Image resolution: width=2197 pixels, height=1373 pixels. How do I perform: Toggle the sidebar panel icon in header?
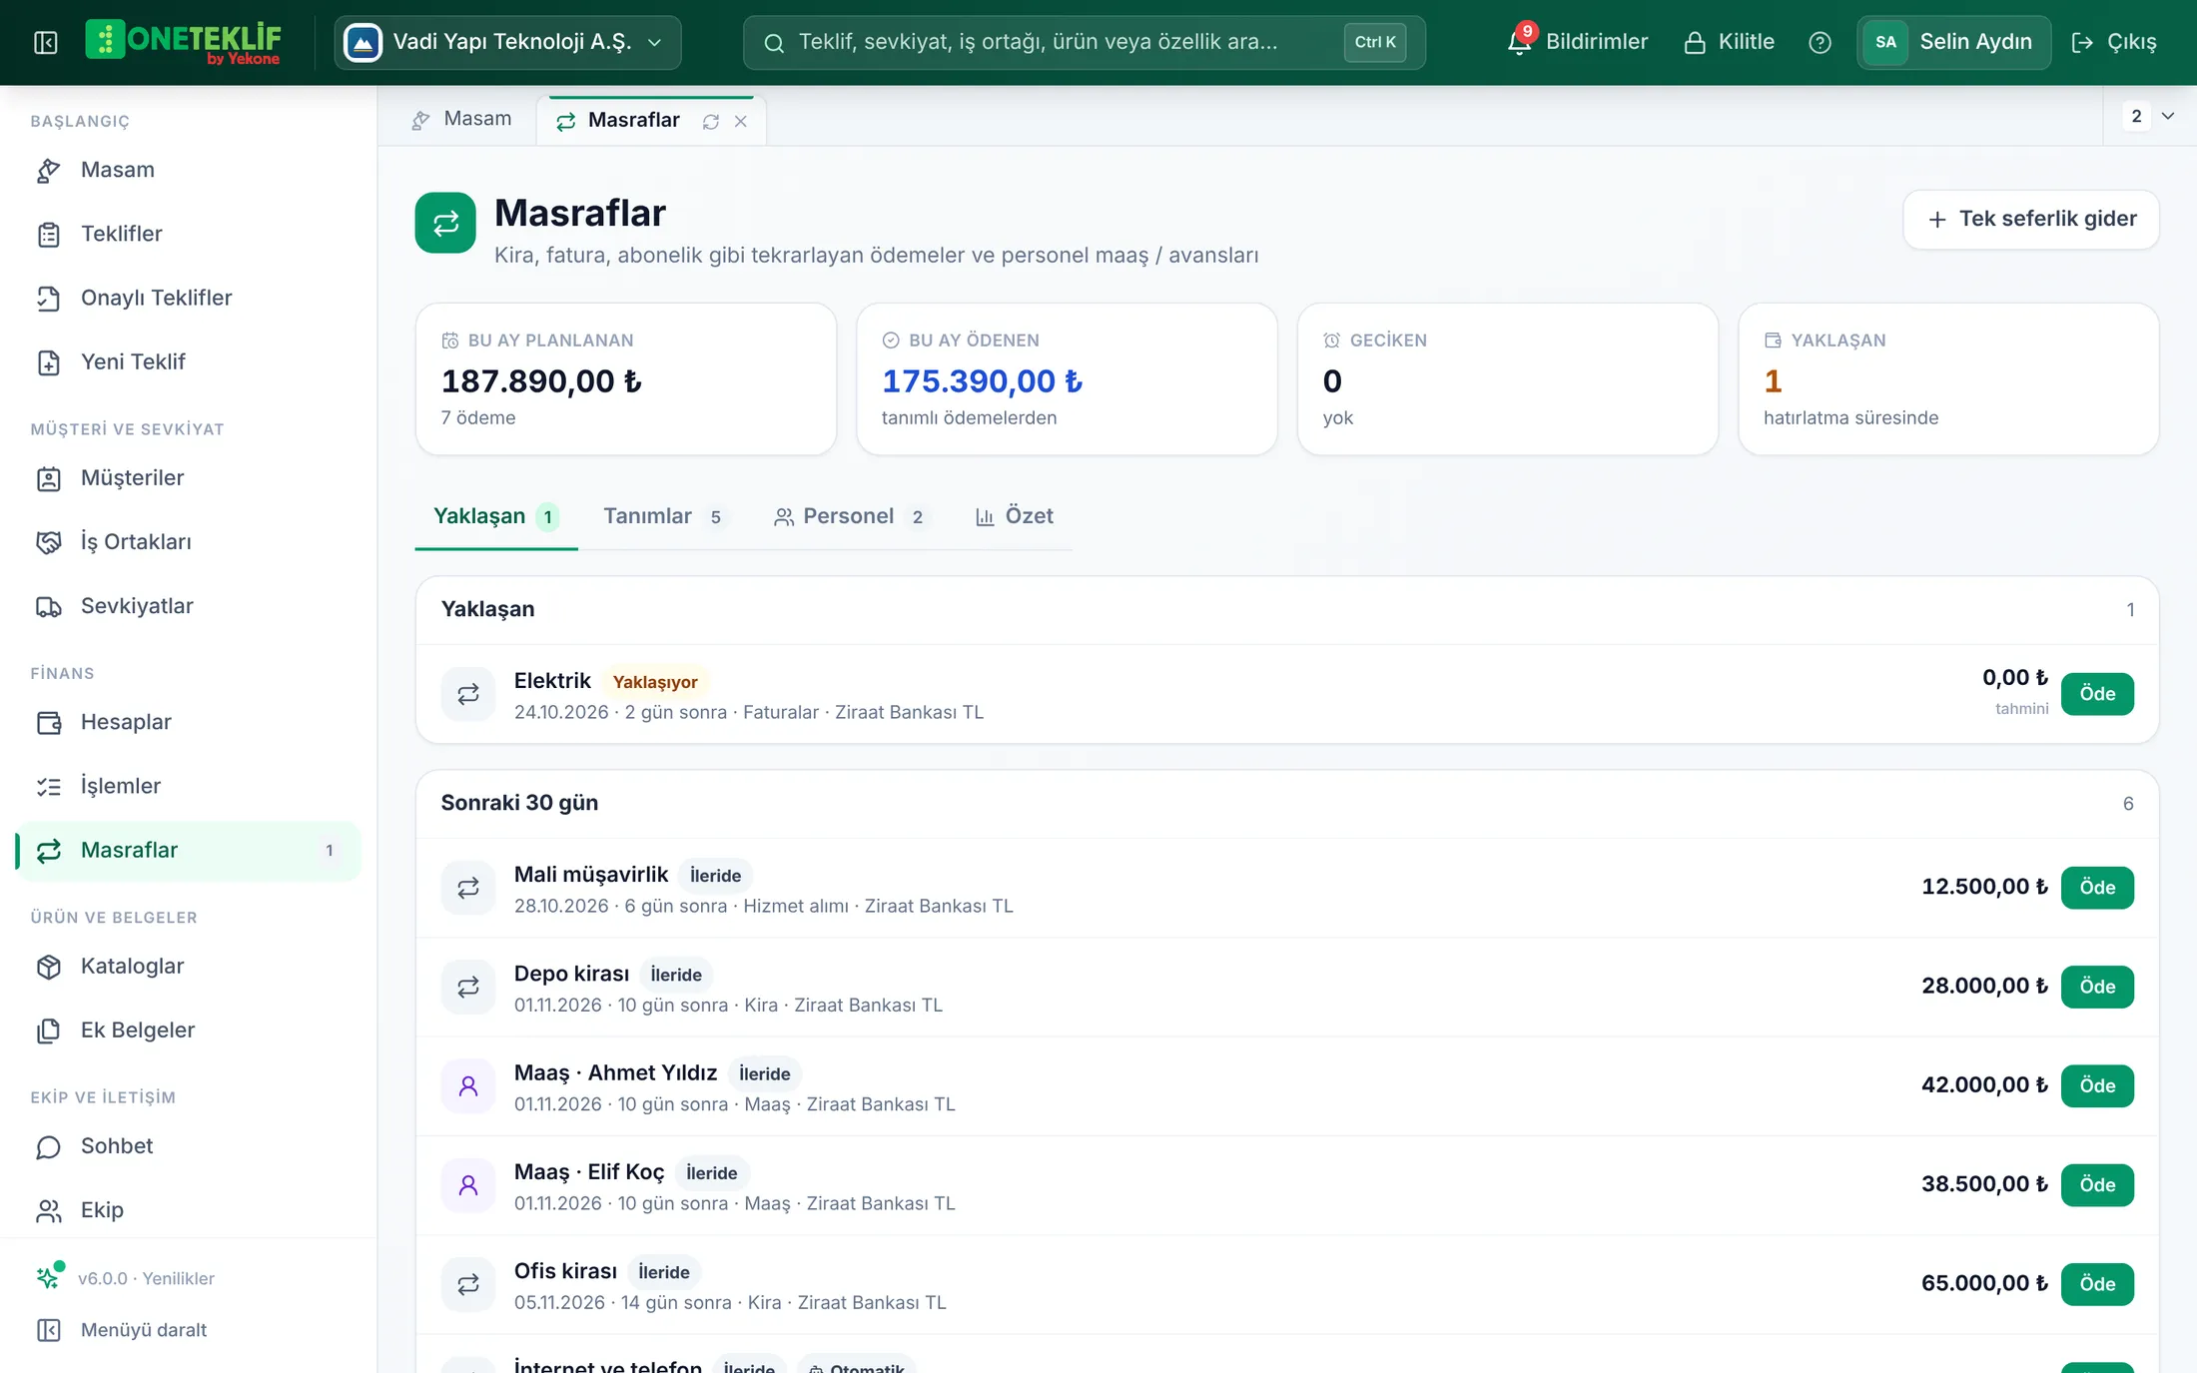(45, 42)
